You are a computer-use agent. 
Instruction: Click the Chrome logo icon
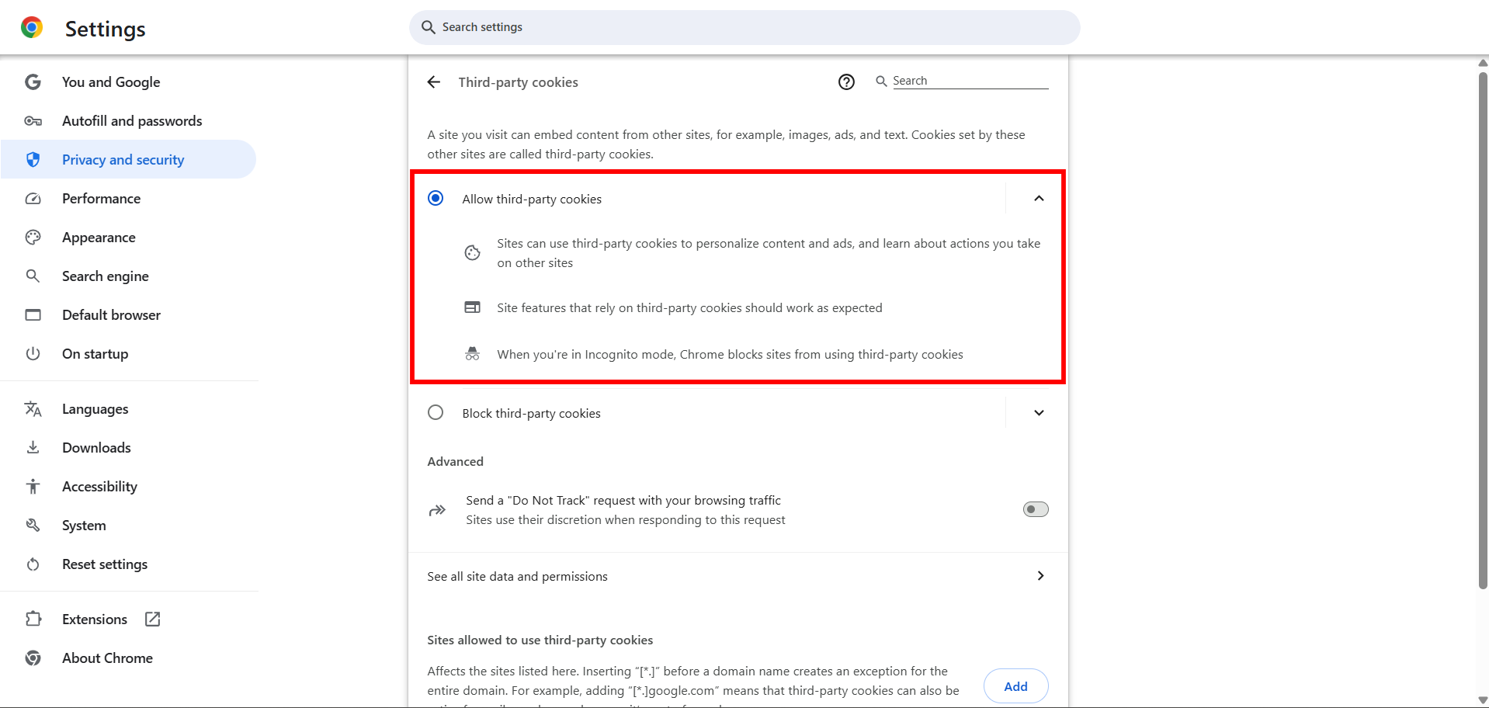[32, 28]
